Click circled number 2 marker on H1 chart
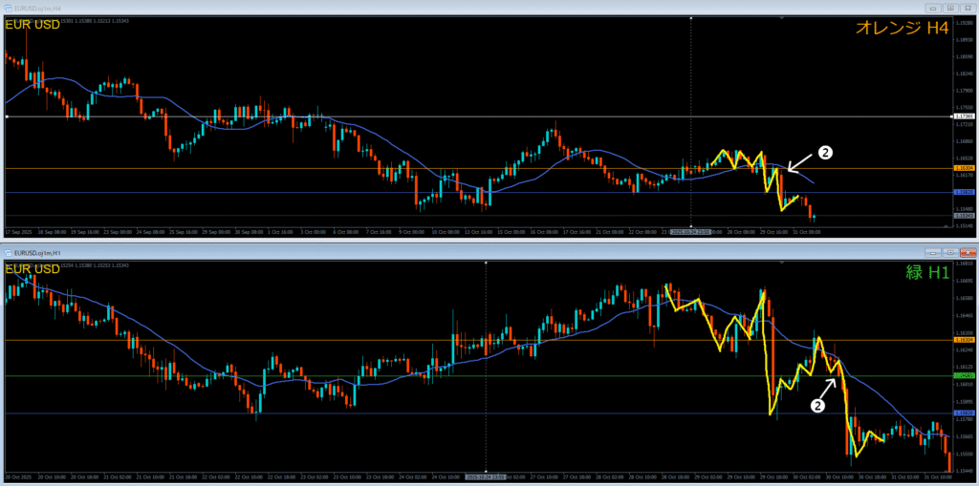This screenshot has width=979, height=486. pyautogui.click(x=817, y=405)
